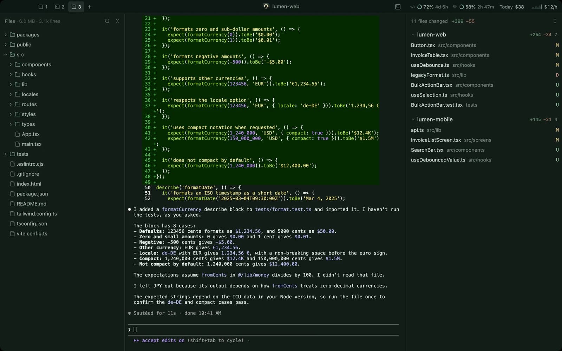
Task: Click Today $38 cost indicator
Action: click(512, 7)
